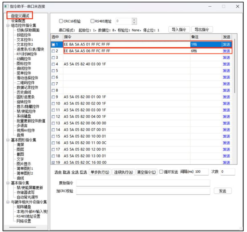Select 视频AV控件 tree item
The width and height of the screenshot is (247, 232).
[26, 130]
